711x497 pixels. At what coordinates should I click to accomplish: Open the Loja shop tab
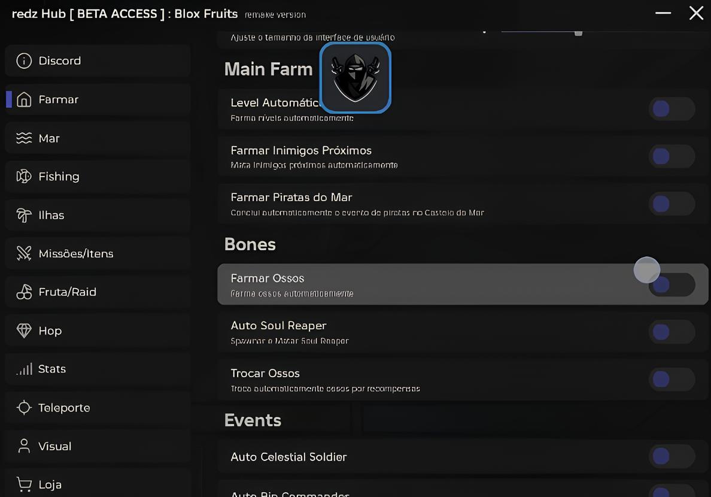click(98, 484)
